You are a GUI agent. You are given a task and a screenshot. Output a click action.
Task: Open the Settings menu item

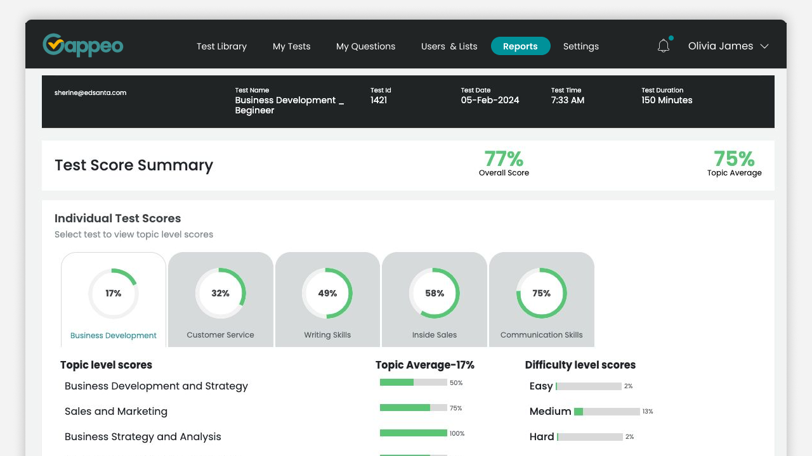tap(580, 46)
